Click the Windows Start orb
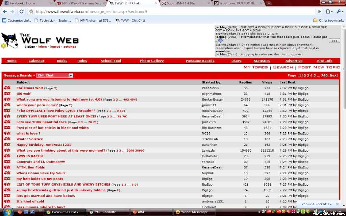346x216 pixels. click(x=7, y=212)
